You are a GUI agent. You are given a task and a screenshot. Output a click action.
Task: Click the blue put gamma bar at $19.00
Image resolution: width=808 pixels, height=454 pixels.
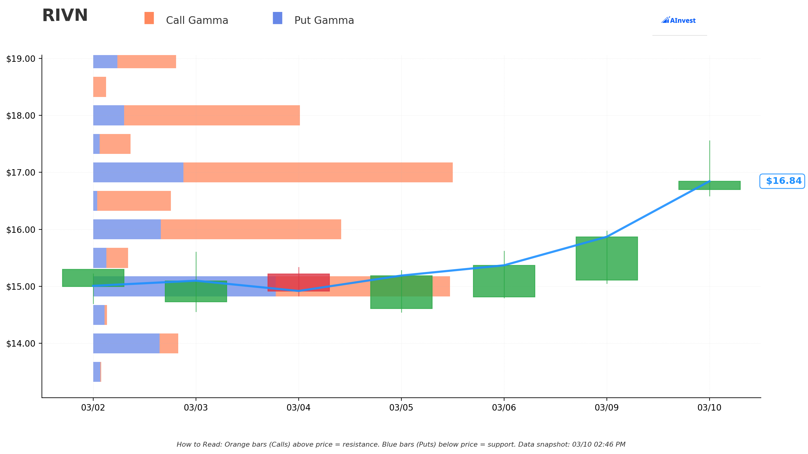point(105,61)
